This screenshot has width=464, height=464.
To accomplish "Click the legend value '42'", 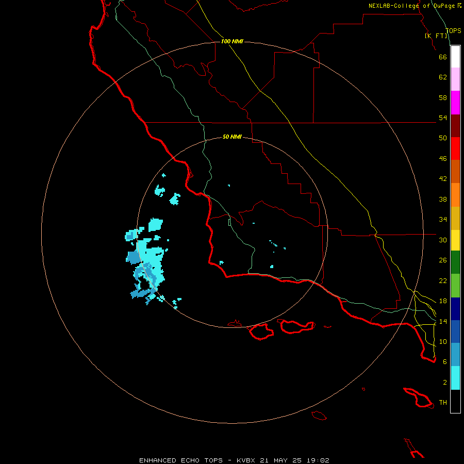I will click(443, 178).
